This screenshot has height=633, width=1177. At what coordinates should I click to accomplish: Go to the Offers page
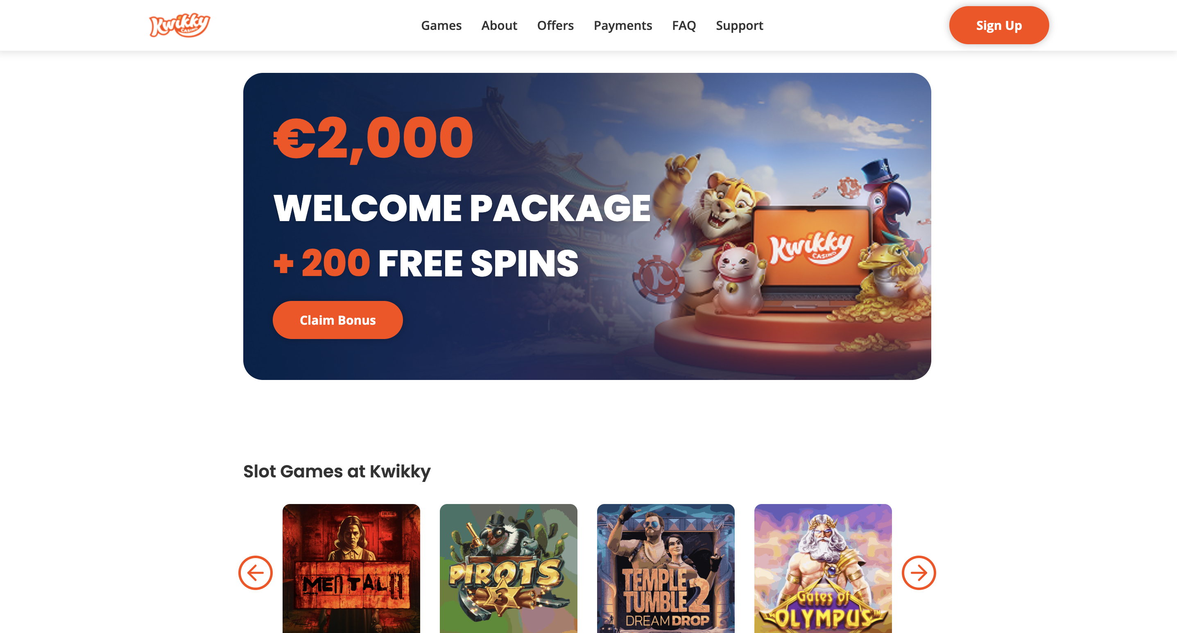pyautogui.click(x=555, y=25)
